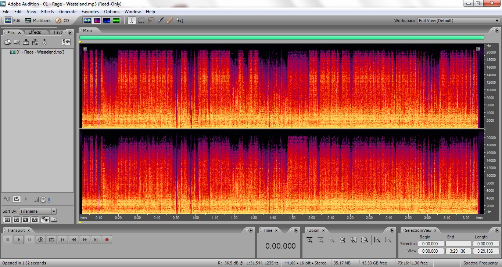Adjust the preview volume knob
The image size is (502, 267).
pos(43,200)
